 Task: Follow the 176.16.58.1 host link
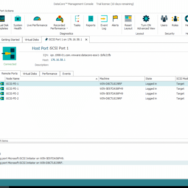click(x=58, y=60)
